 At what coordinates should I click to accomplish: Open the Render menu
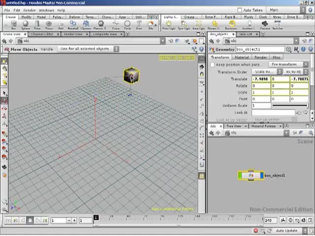point(30,10)
